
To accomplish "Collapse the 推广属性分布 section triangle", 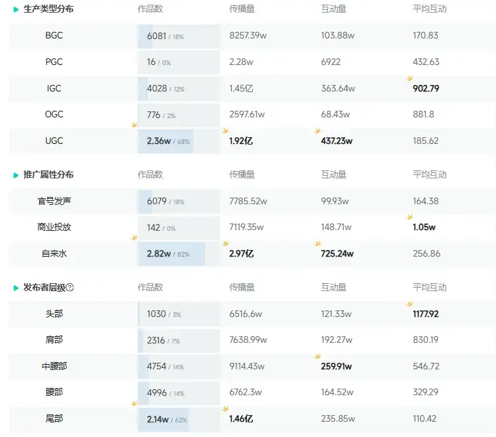I will click(16, 175).
